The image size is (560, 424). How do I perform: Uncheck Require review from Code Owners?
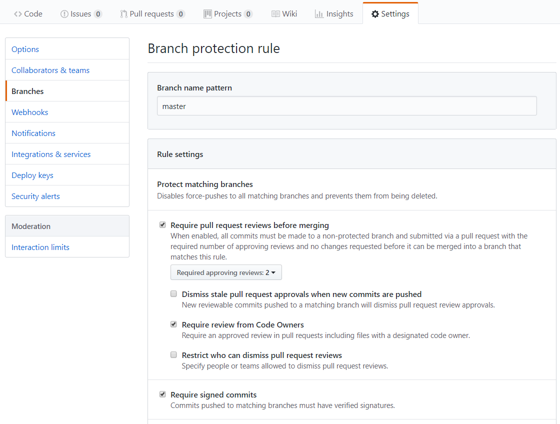pyautogui.click(x=173, y=324)
